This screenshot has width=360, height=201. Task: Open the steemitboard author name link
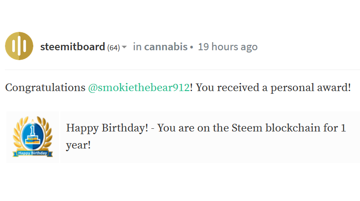(x=72, y=47)
